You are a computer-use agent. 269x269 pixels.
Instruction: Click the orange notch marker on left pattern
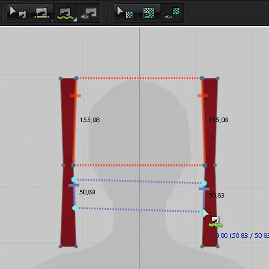75,96
